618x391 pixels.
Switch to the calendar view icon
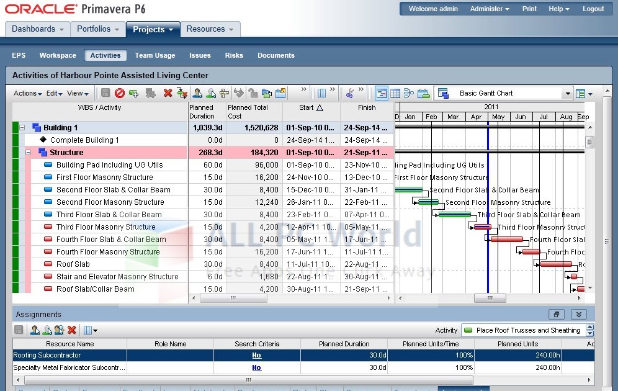pos(423,94)
